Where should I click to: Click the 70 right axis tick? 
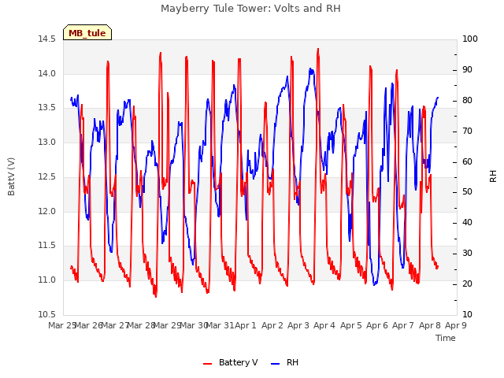coord(467,132)
